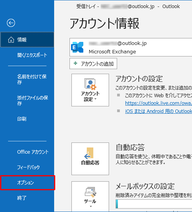Click 終了 to exit Outlook
Screen dimensions: 192x212
22,198
